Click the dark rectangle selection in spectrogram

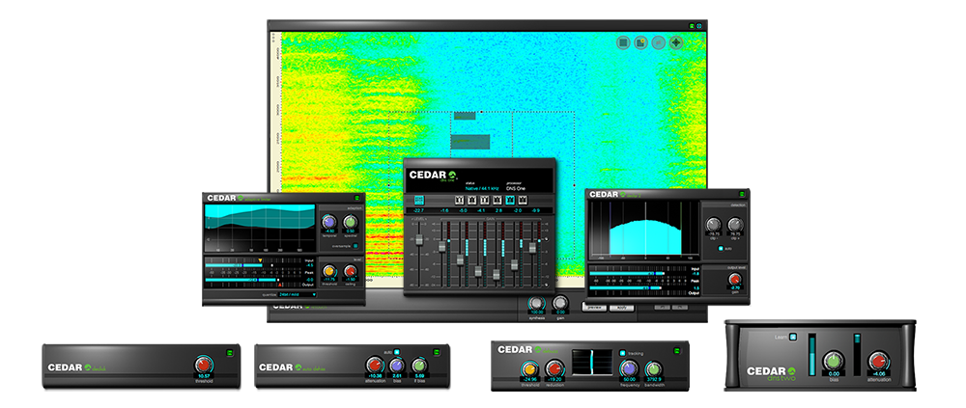[470, 142]
